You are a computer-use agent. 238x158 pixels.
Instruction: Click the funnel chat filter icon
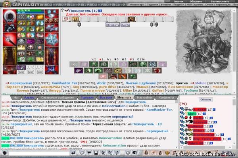pos(89,153)
